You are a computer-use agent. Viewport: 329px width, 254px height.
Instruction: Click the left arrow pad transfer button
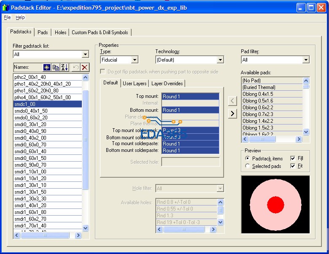[232, 101]
